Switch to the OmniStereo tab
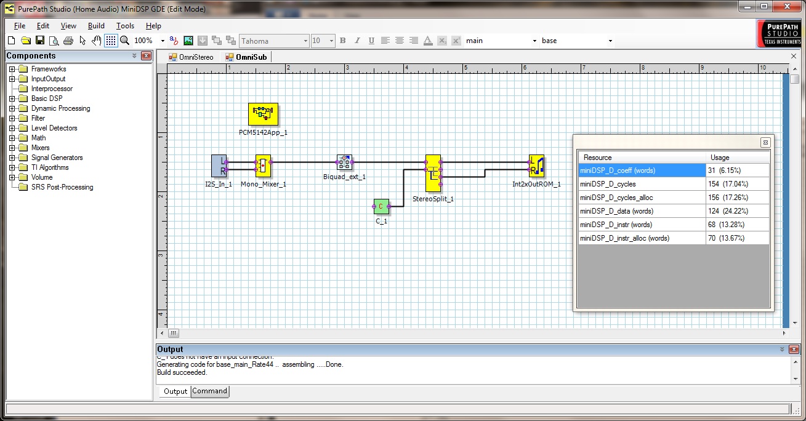The width and height of the screenshot is (806, 421). click(x=191, y=57)
